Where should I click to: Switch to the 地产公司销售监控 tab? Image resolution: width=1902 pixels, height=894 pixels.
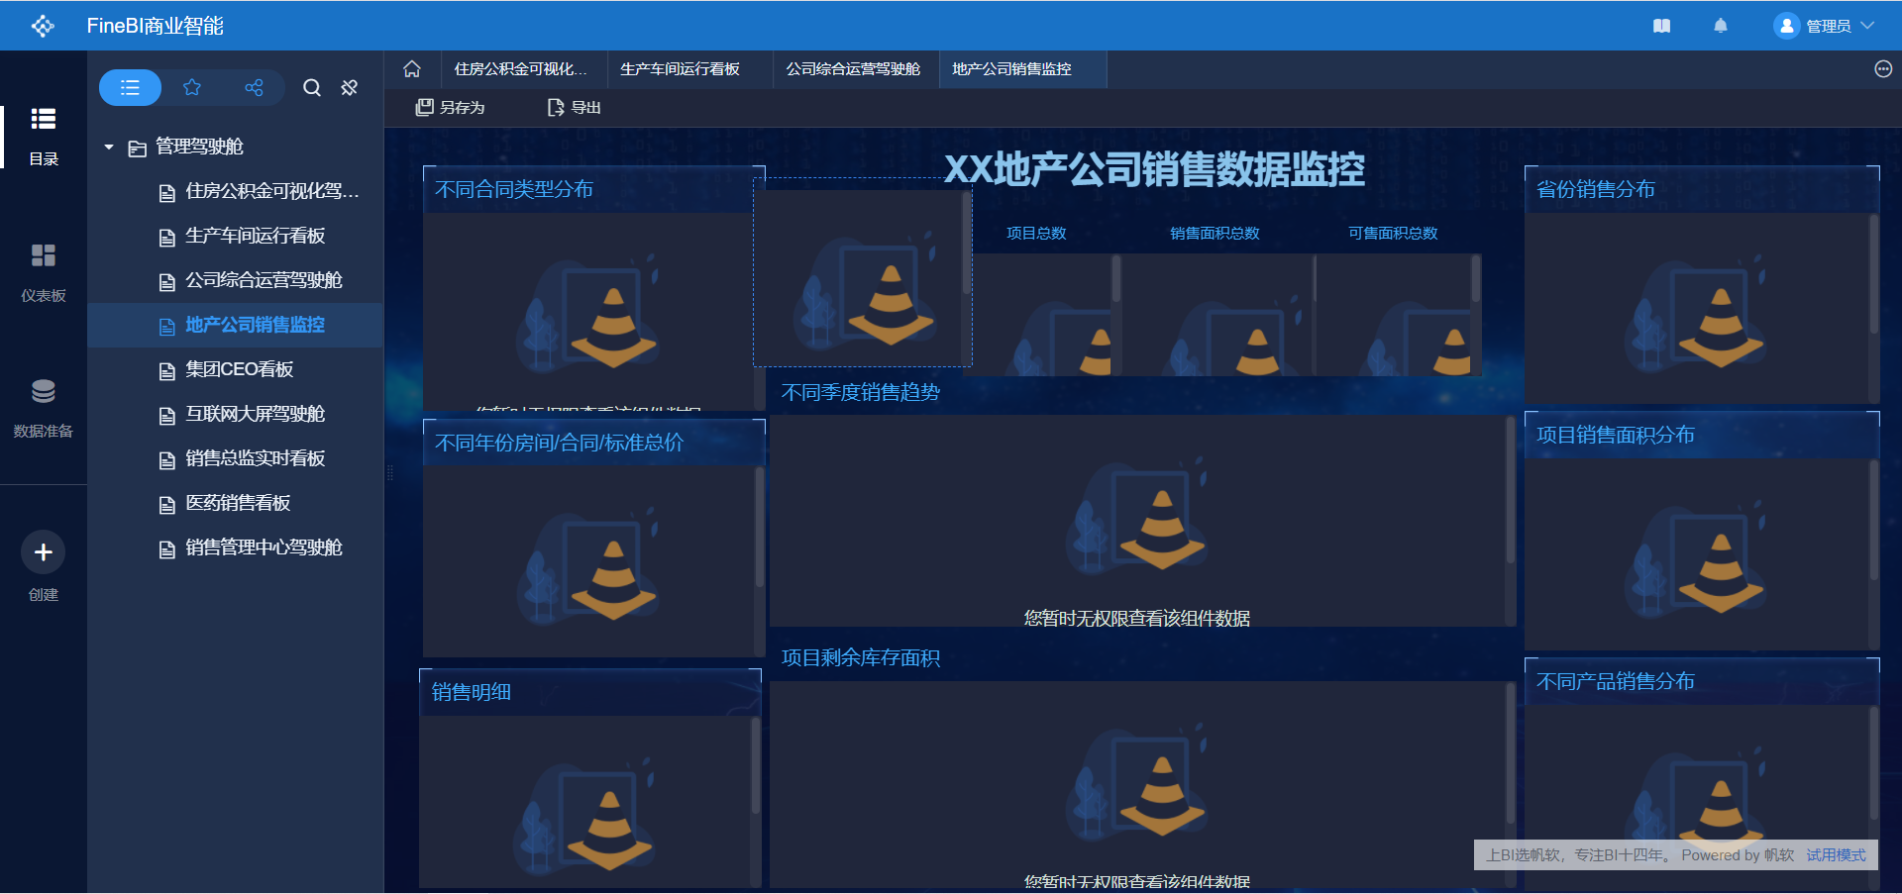click(x=1022, y=69)
